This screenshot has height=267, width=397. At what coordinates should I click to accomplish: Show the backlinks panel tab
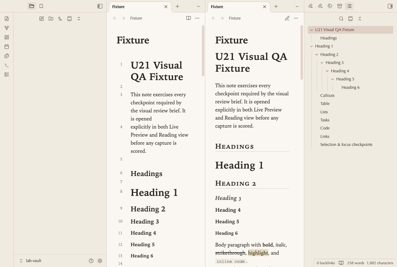pos(311,6)
